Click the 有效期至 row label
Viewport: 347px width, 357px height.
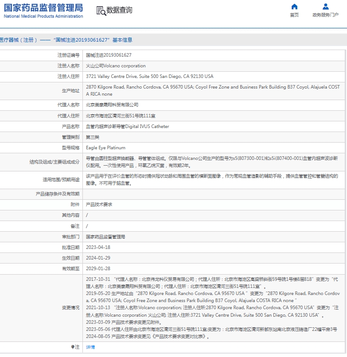pyautogui.click(x=70, y=269)
